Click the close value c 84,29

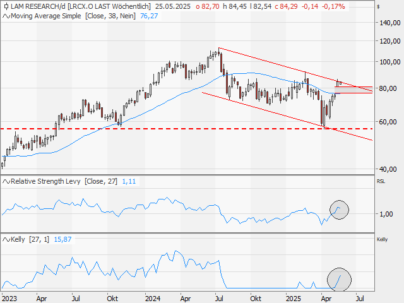[x=286, y=6]
